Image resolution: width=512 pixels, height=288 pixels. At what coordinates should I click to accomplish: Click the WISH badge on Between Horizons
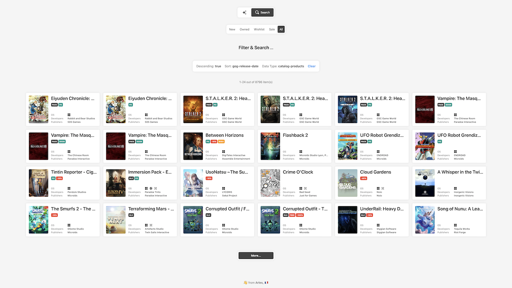click(x=221, y=142)
